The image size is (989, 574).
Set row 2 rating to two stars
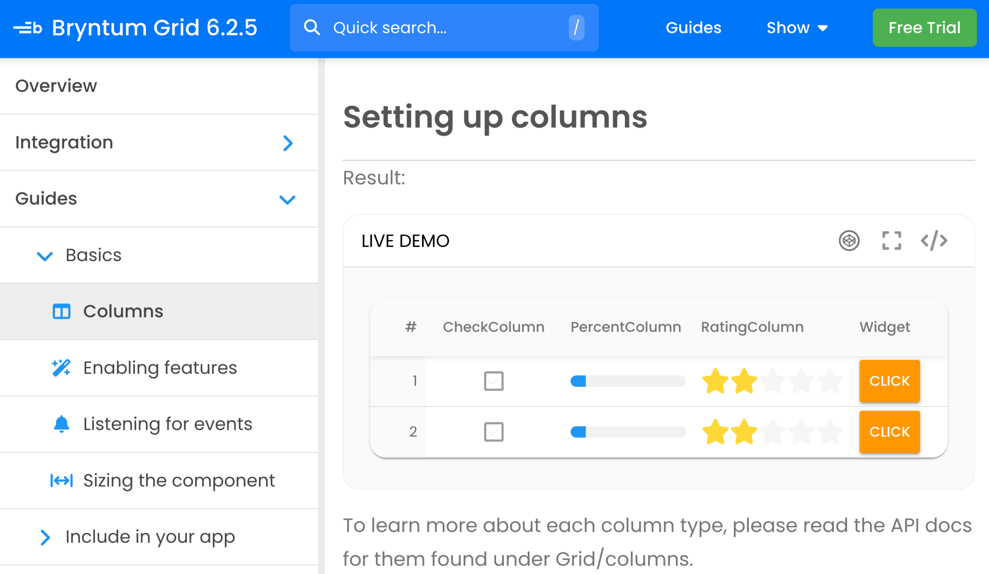[744, 432]
